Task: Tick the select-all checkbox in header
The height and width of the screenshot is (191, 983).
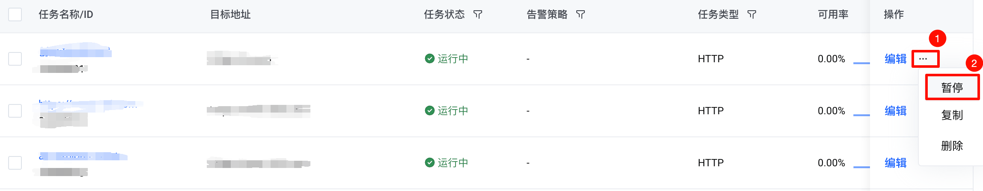Action: (x=15, y=14)
